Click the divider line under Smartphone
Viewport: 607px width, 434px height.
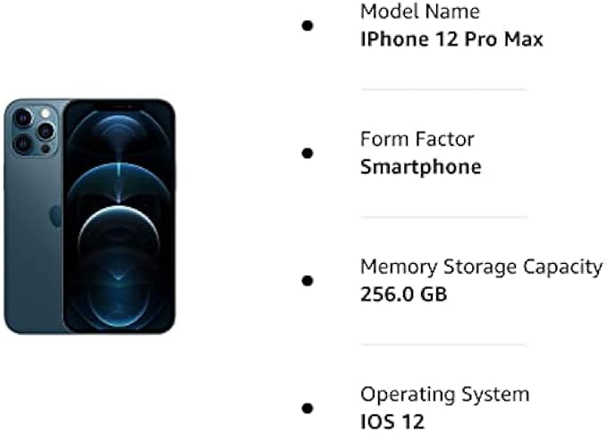point(443,217)
